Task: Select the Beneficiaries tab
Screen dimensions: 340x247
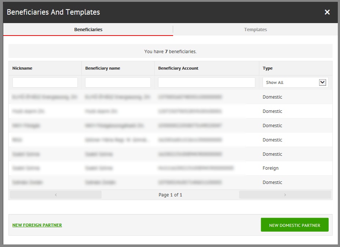Action: (x=88, y=29)
